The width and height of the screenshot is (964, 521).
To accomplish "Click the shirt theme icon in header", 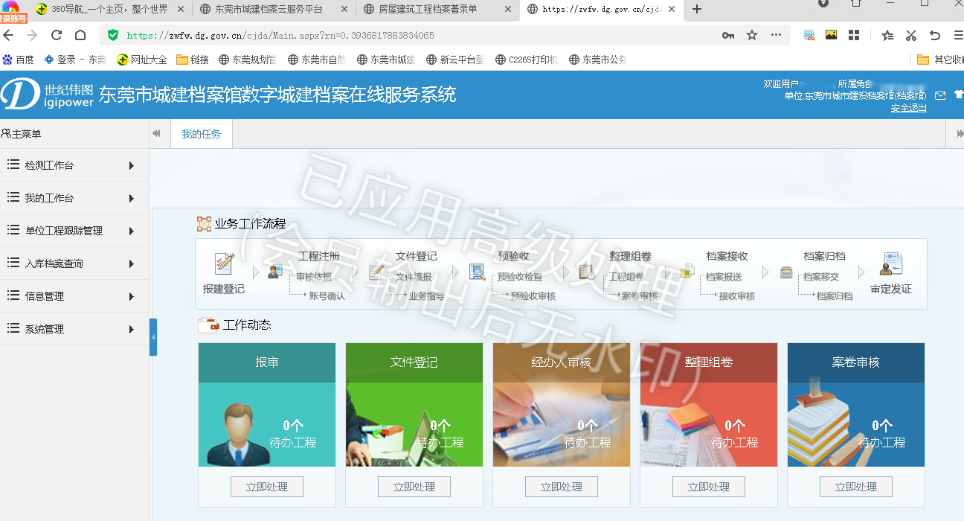I will click(959, 95).
